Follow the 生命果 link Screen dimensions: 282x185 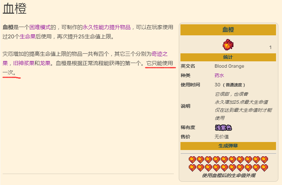(28, 37)
